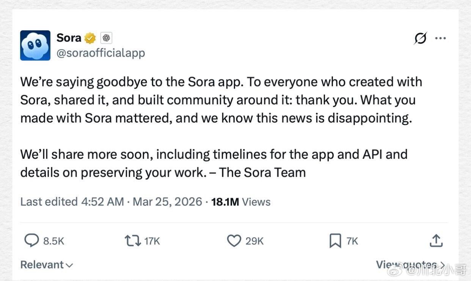Click the Sora display name

click(68, 38)
